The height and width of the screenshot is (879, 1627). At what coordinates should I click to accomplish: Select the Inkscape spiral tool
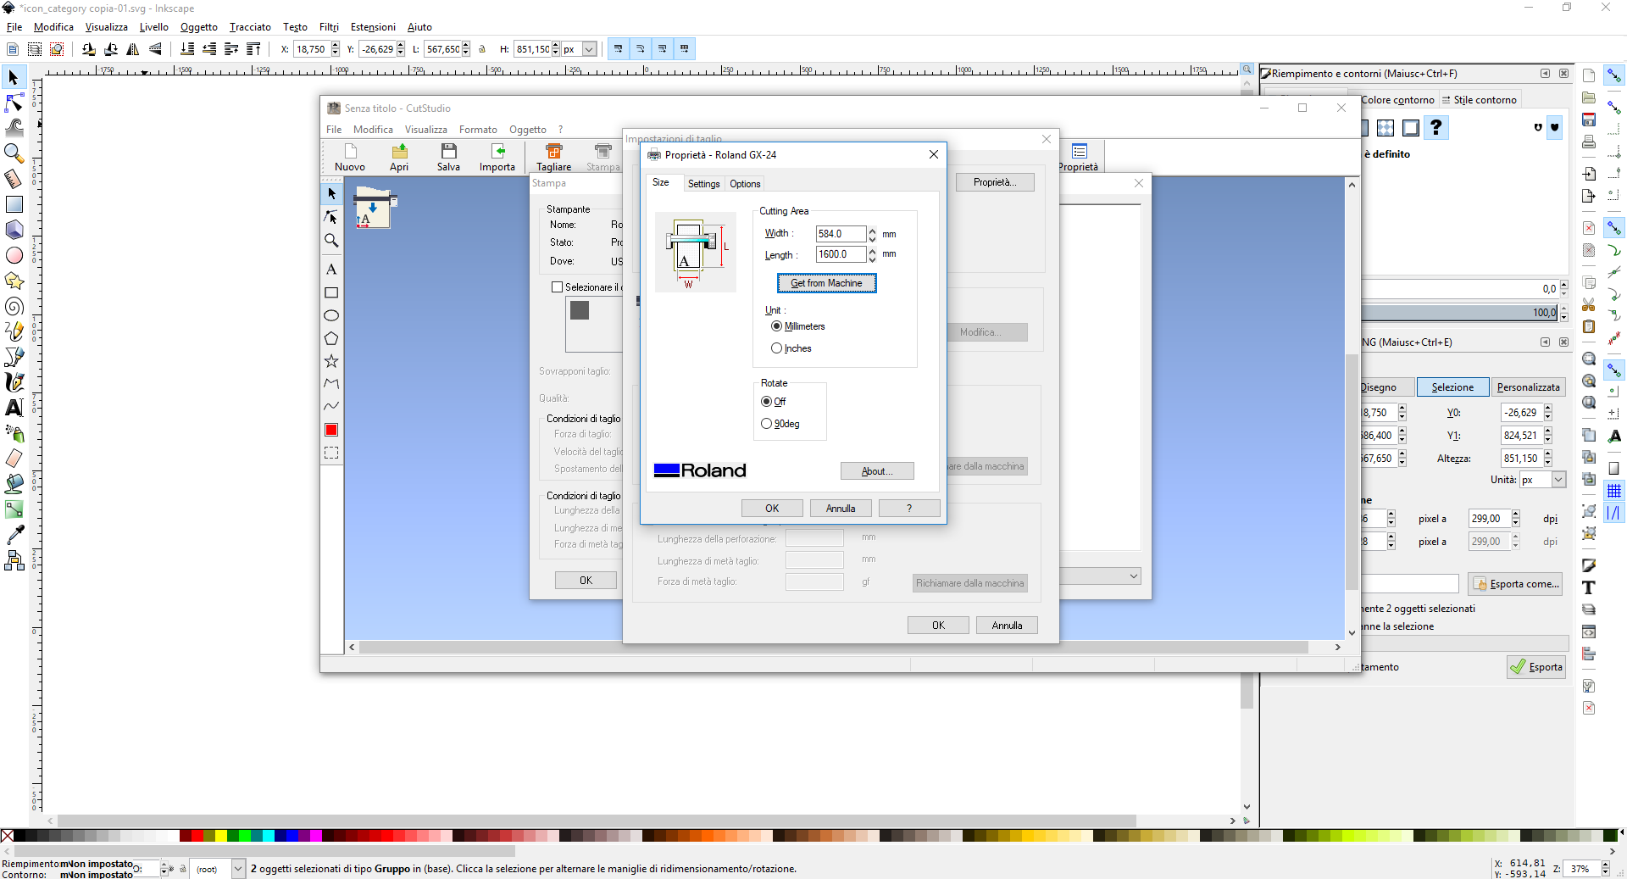point(14,306)
